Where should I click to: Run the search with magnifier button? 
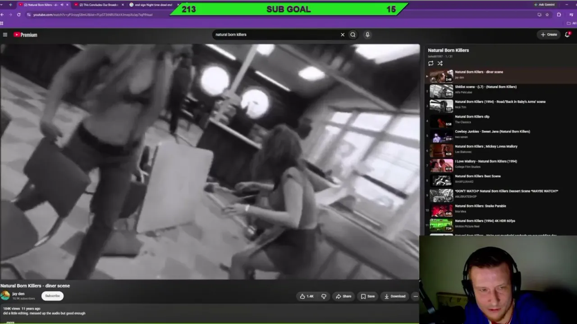click(353, 35)
